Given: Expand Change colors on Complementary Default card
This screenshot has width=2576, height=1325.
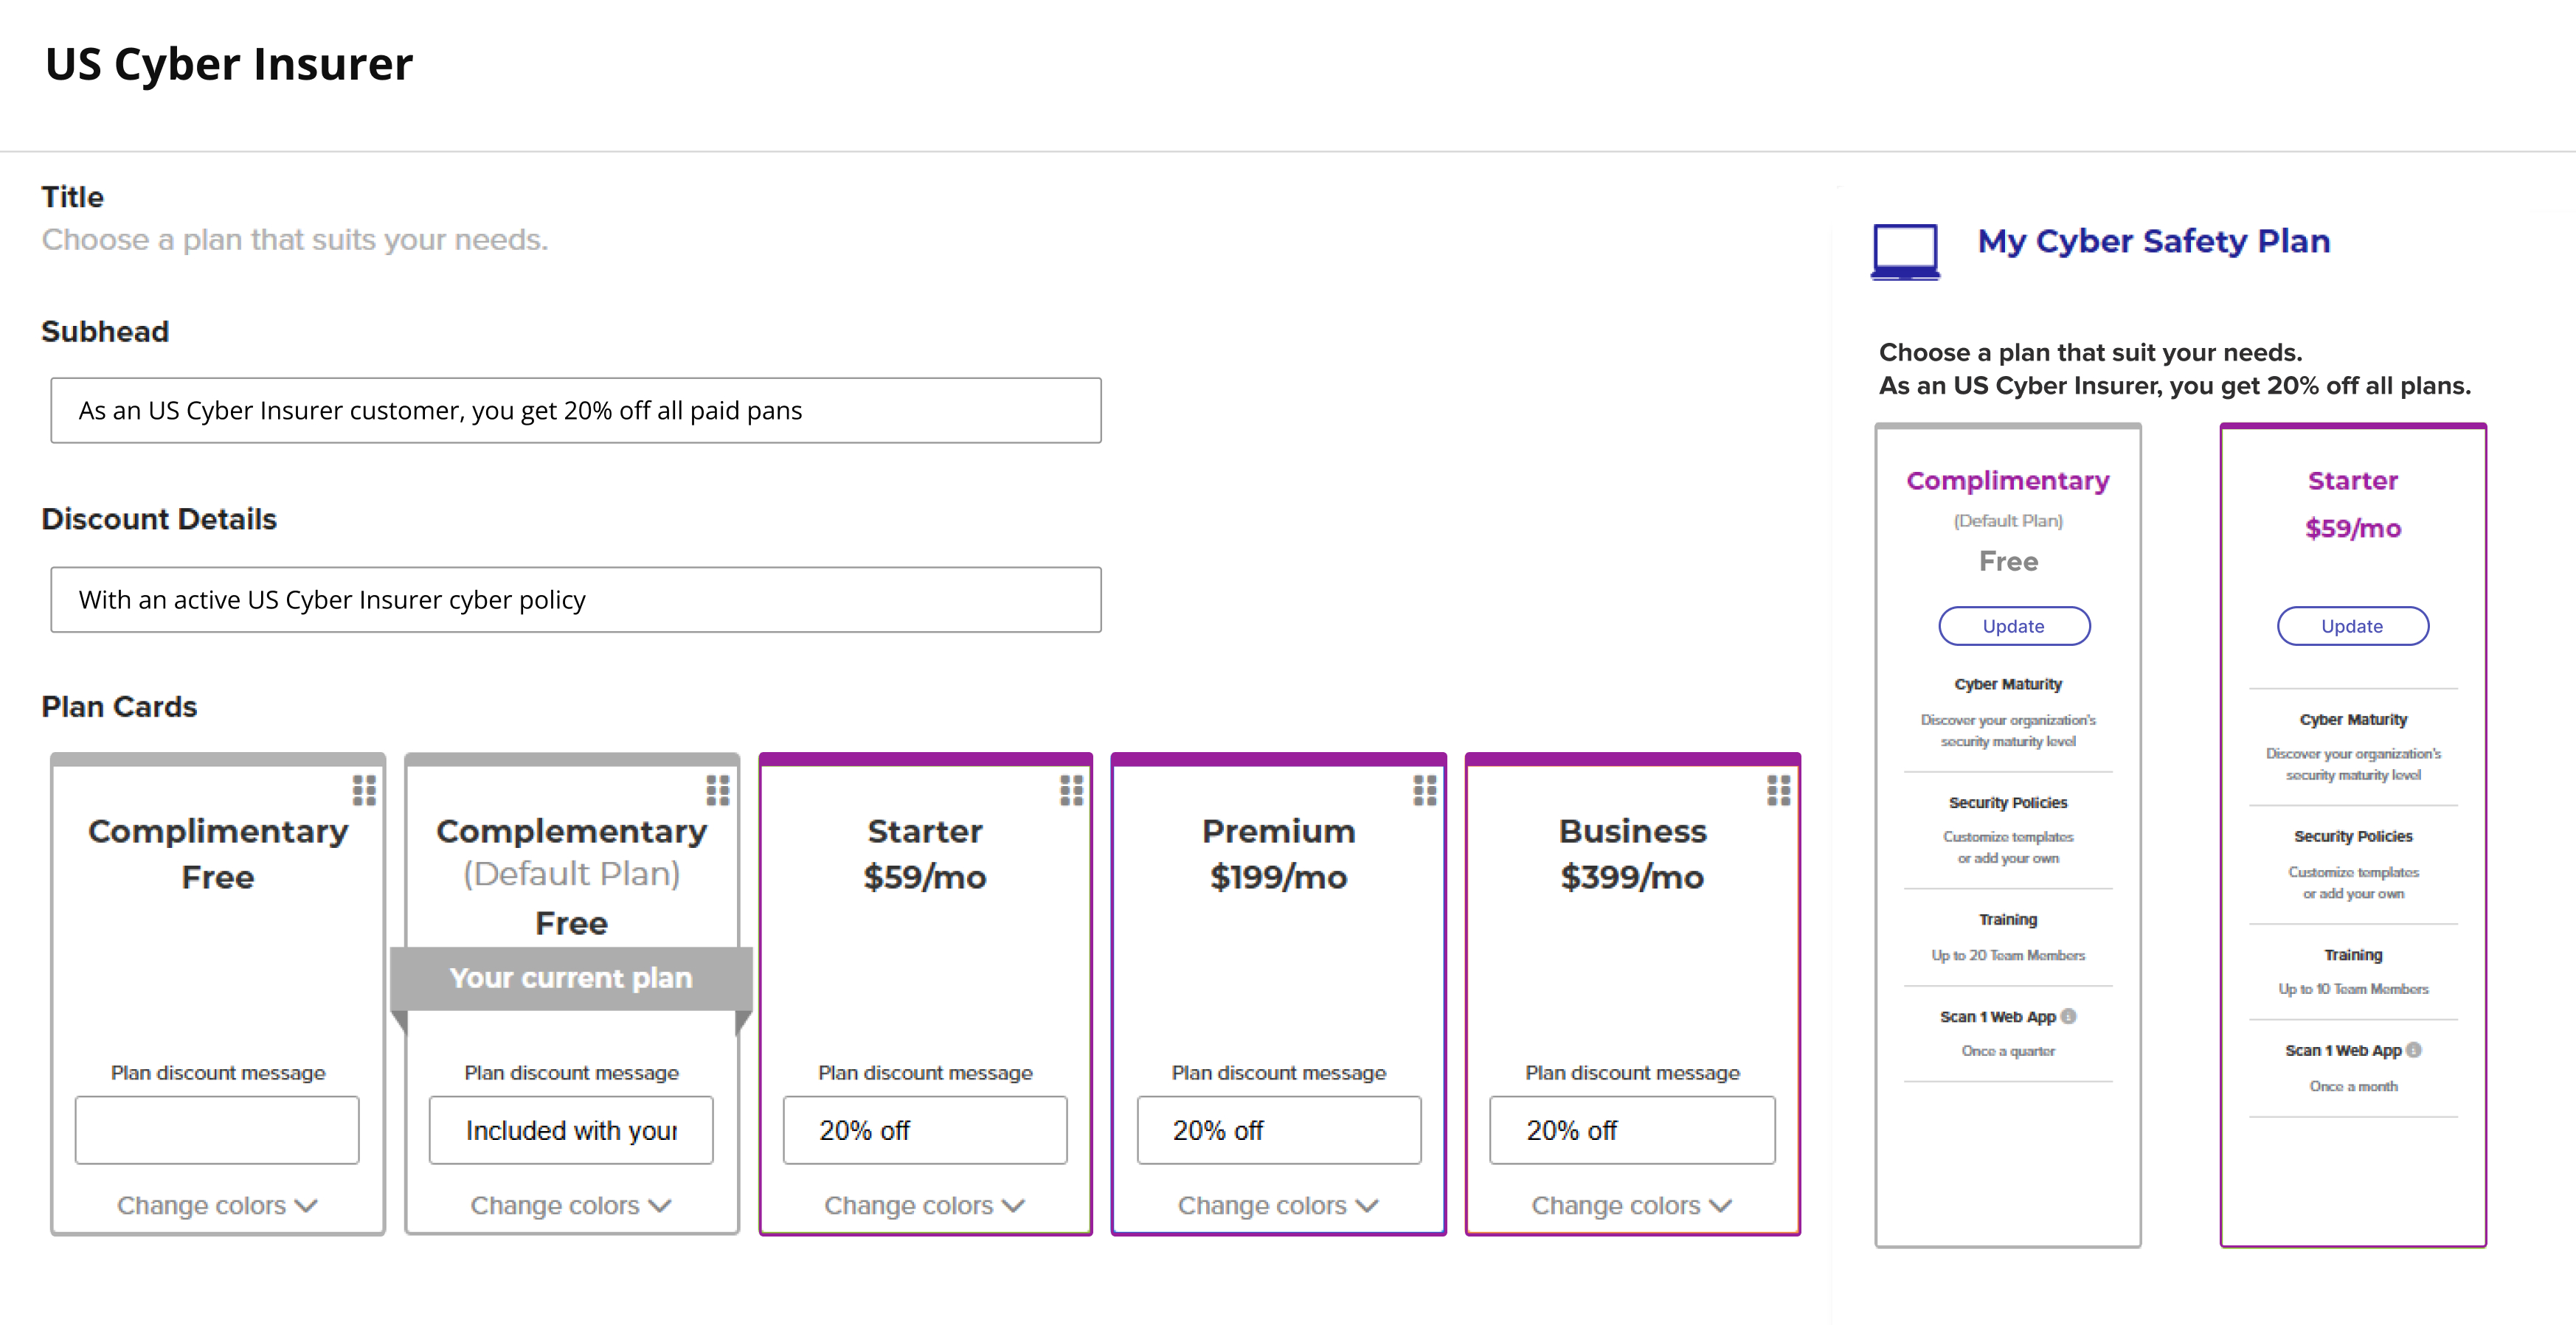Looking at the screenshot, I should pos(571,1205).
